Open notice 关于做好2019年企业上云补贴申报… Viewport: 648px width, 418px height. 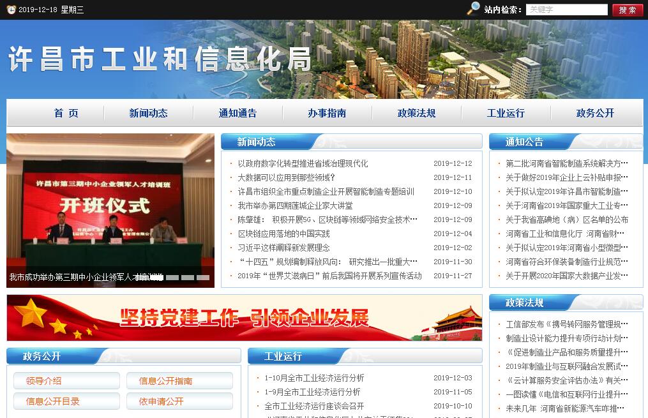[566, 177]
